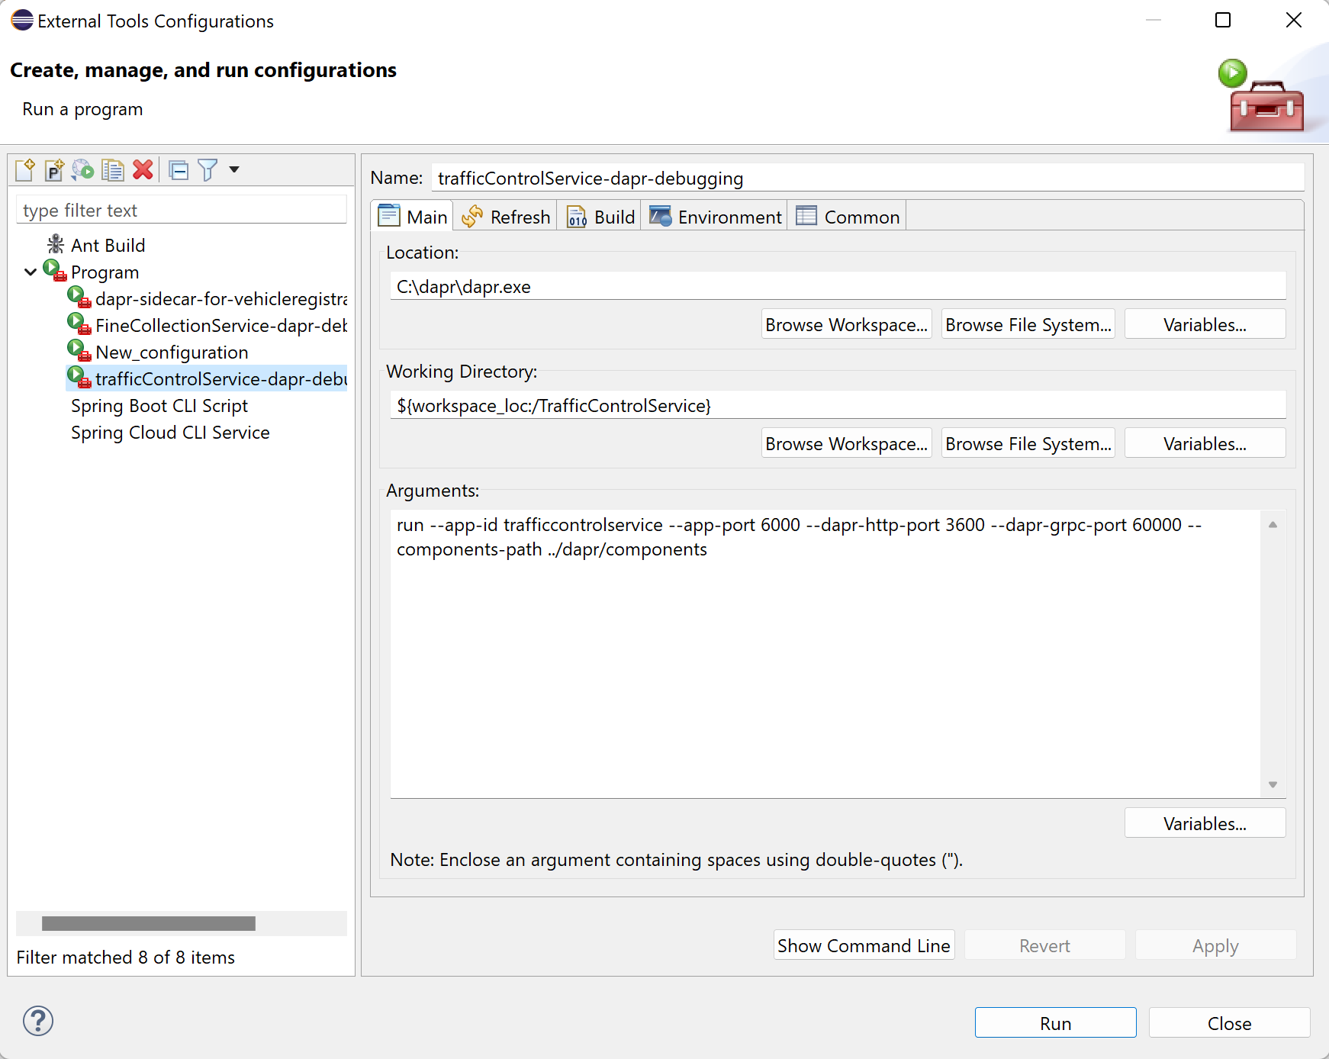Click inside the Arguments text area
This screenshot has height=1059, width=1329.
pos(825,654)
